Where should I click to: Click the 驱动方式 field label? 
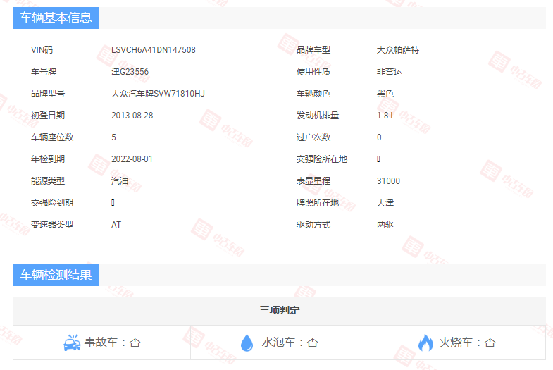[x=313, y=225]
